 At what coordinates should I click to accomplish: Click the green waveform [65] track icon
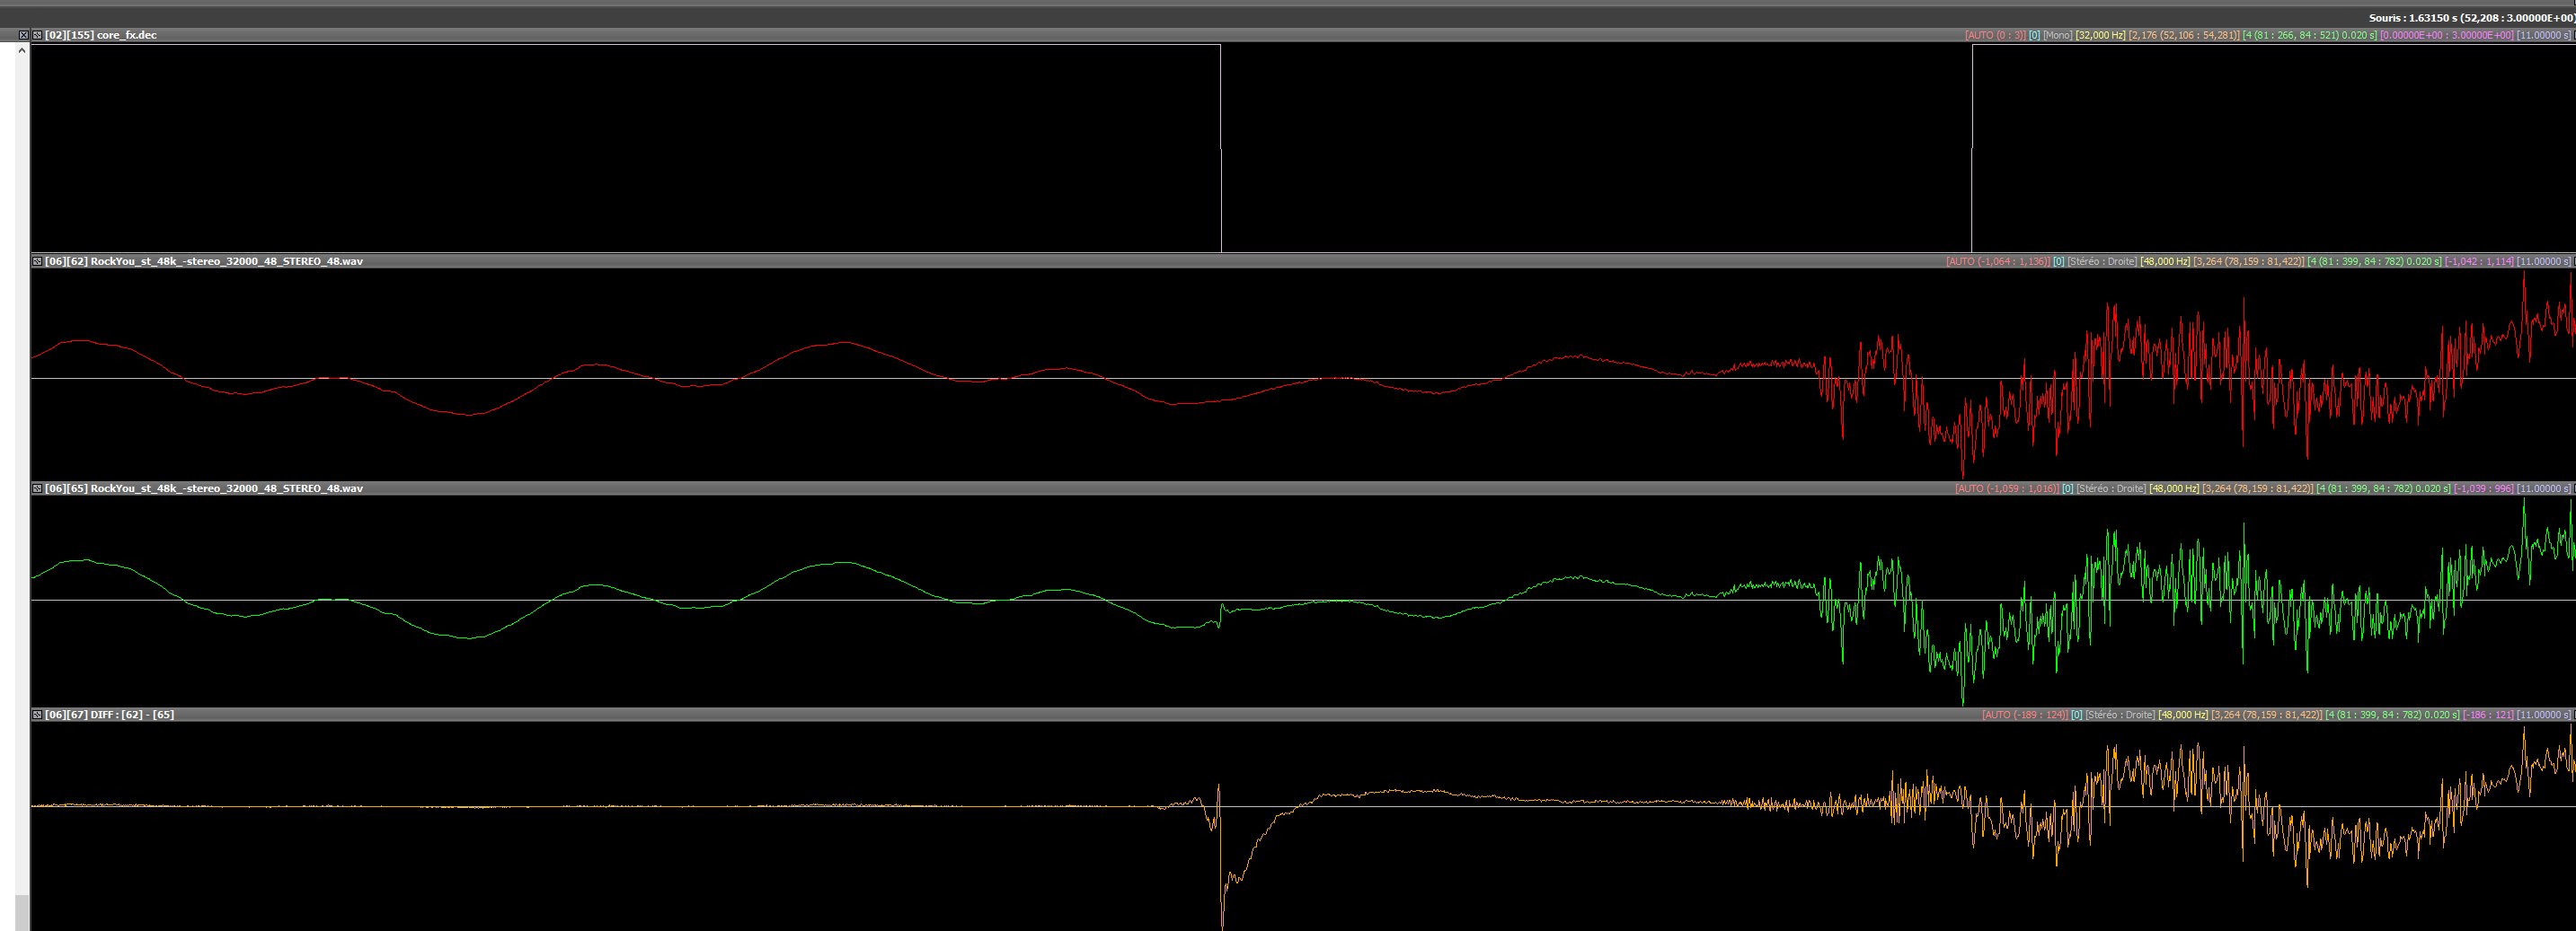37,488
